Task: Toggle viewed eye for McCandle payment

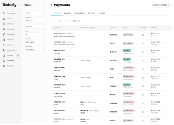Action: tap(143, 61)
